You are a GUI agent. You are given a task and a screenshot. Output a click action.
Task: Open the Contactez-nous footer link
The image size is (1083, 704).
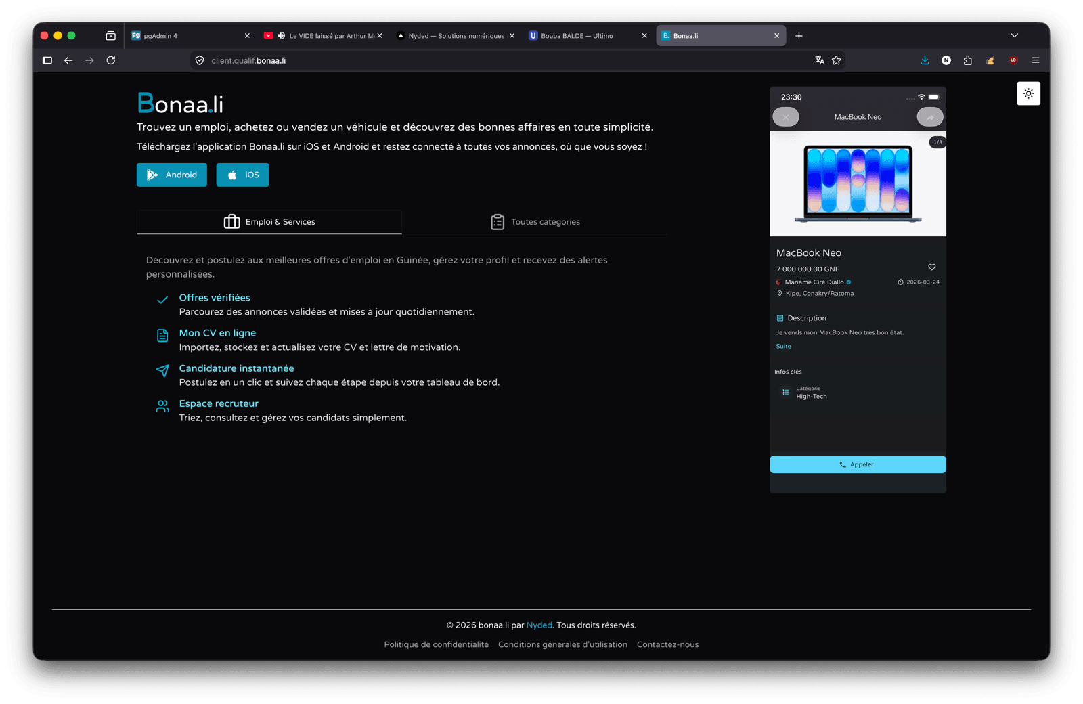pos(667,644)
